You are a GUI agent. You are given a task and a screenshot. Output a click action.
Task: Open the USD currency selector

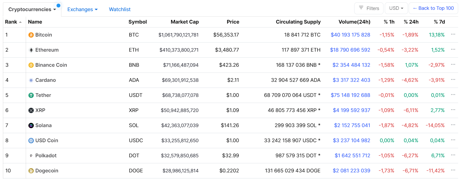pyautogui.click(x=396, y=8)
